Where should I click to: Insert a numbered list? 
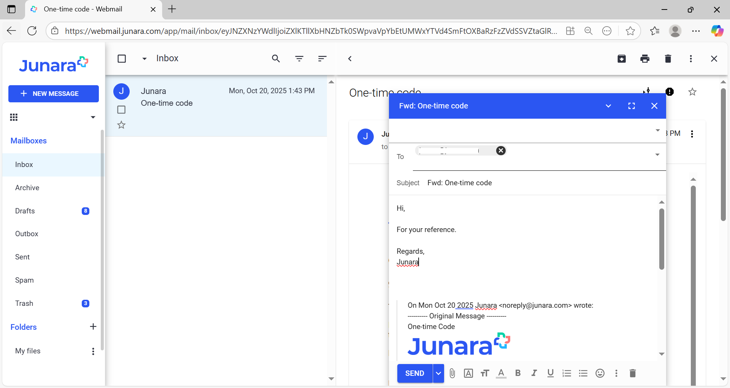click(567, 374)
